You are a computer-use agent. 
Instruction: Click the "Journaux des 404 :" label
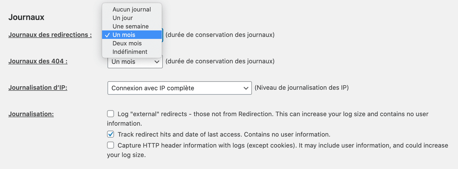(38, 61)
